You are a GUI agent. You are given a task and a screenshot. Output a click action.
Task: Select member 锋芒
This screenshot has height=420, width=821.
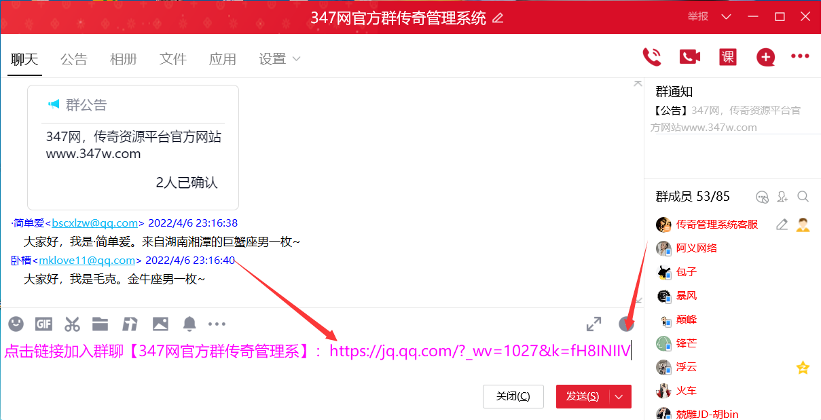click(687, 343)
